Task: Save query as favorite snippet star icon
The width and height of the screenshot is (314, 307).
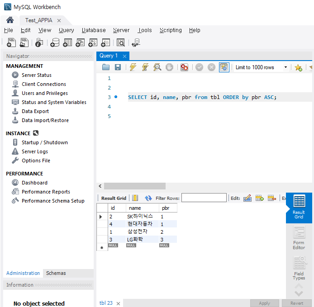Action: coord(298,67)
